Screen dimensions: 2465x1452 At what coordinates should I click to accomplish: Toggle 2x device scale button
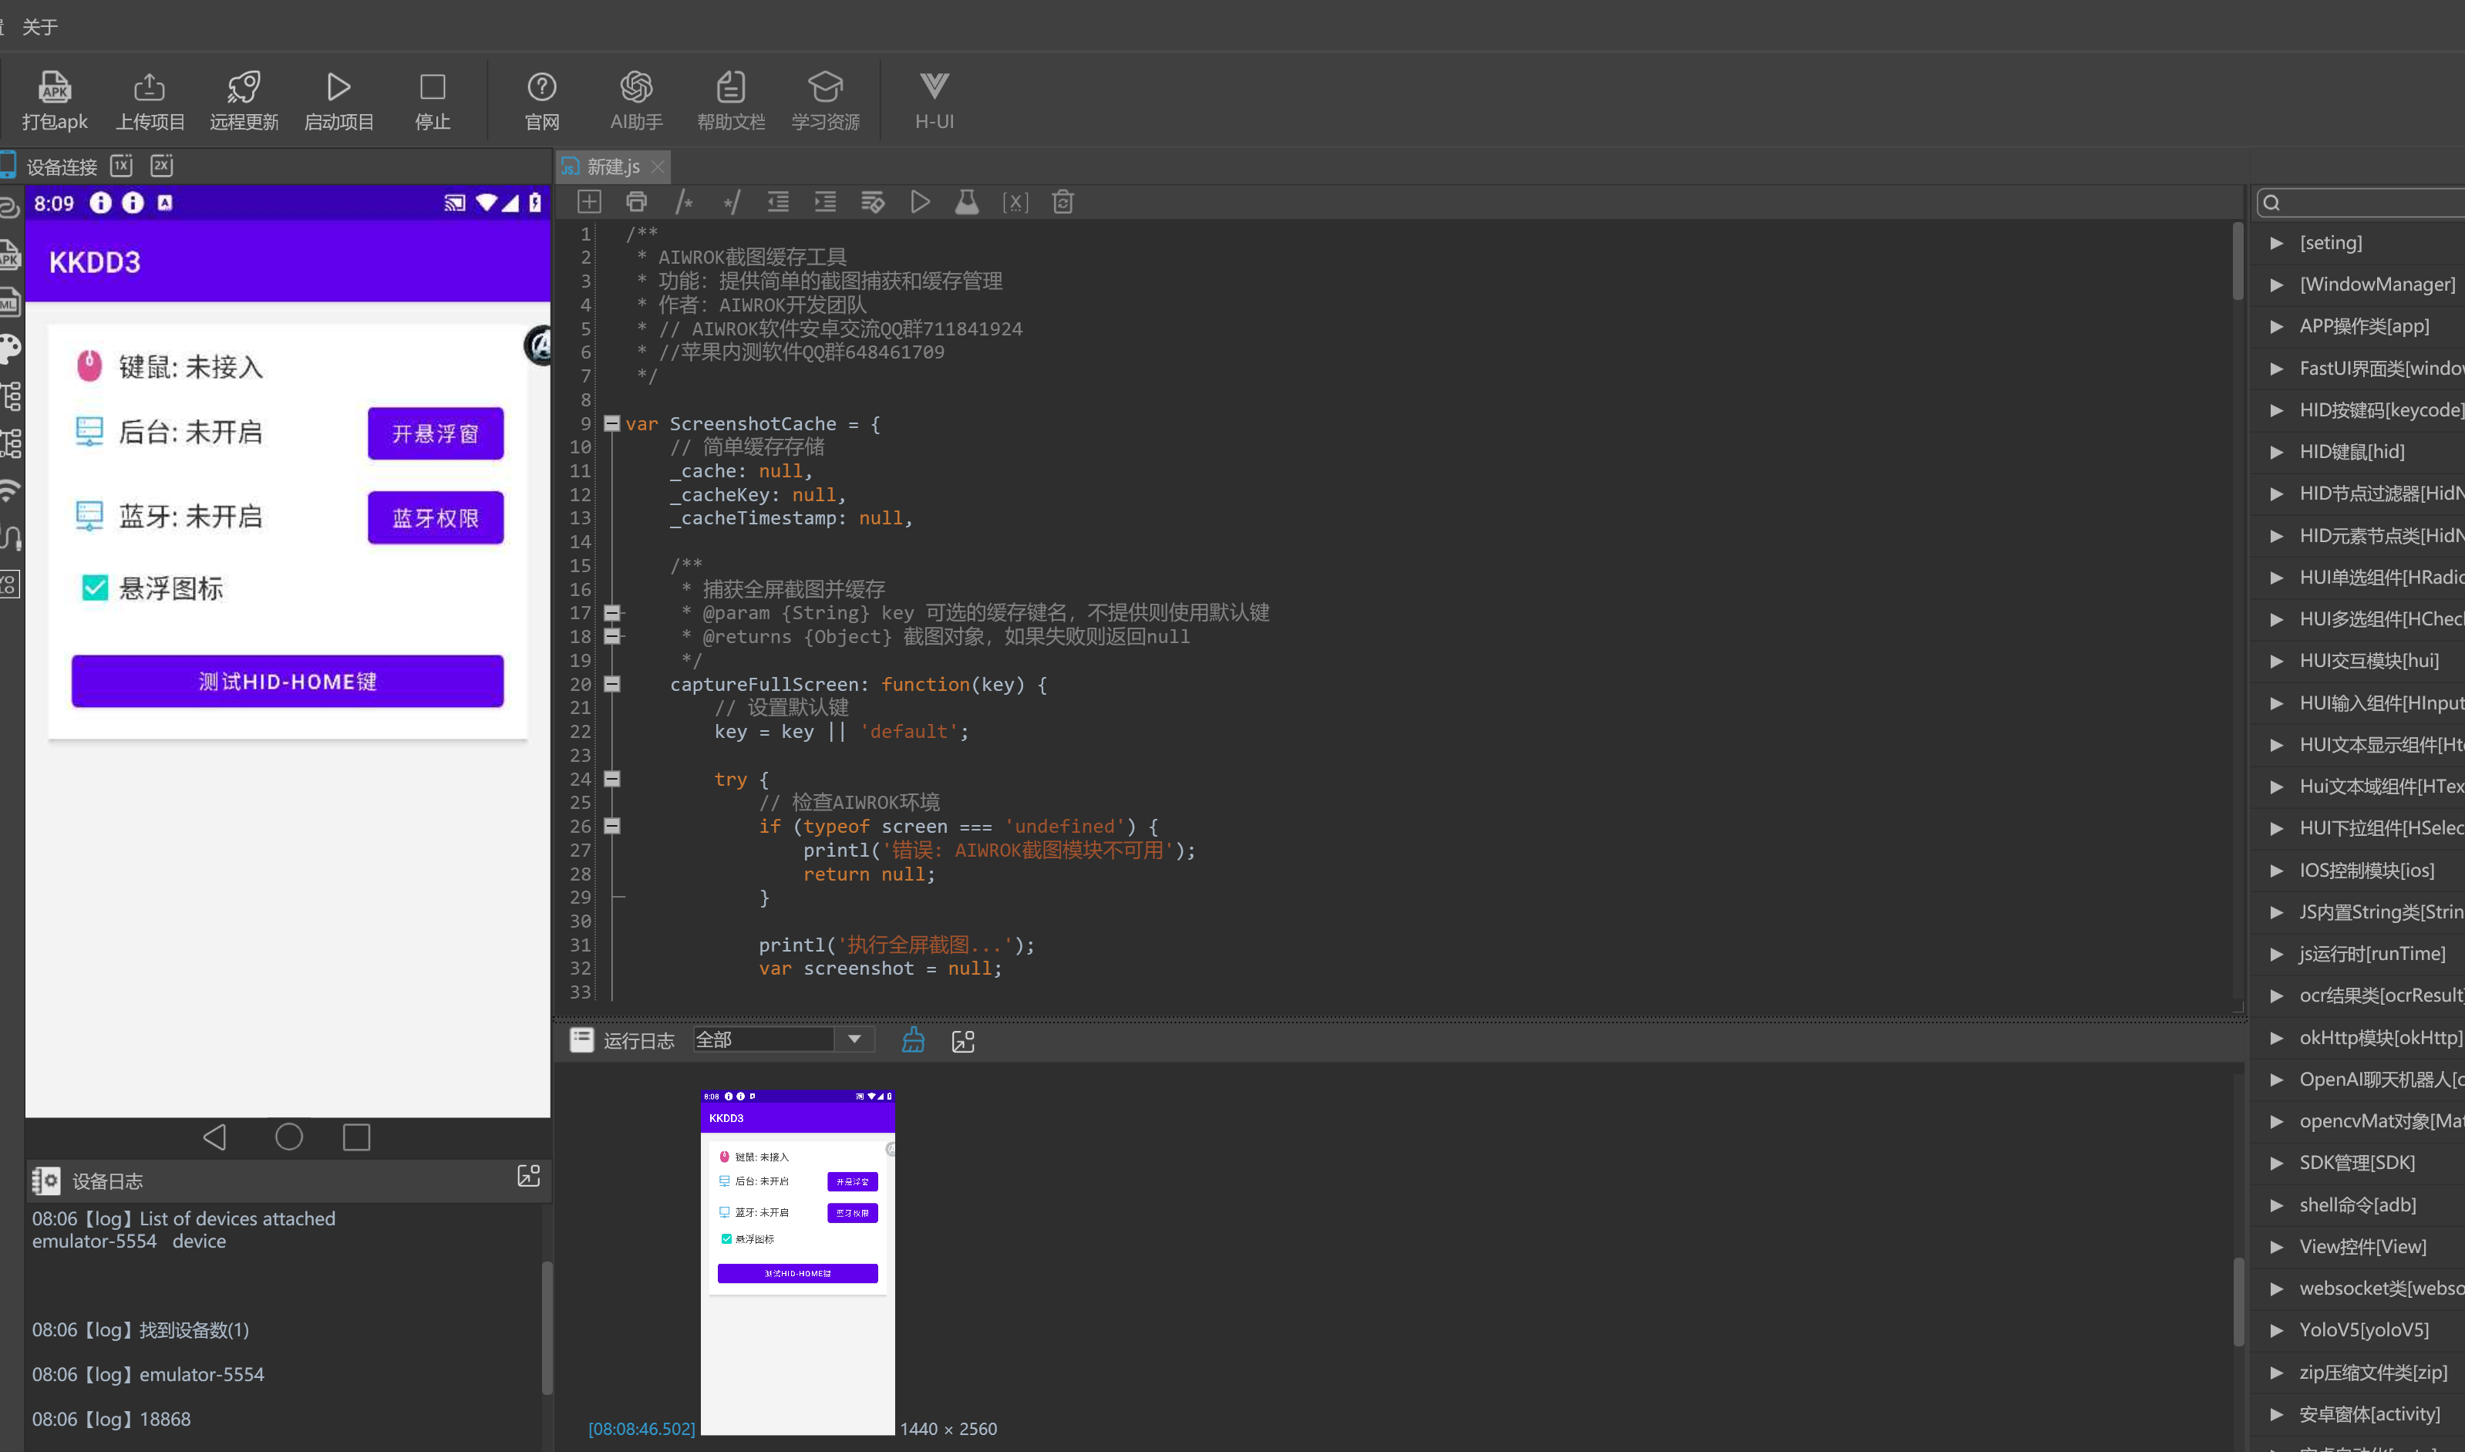pyautogui.click(x=161, y=165)
